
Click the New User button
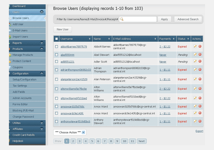click(62, 29)
